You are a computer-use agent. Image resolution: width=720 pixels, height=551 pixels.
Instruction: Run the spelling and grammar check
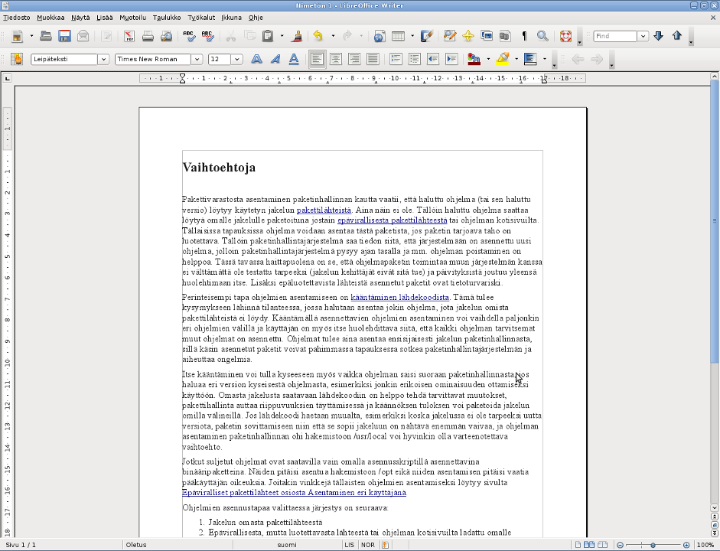point(189,36)
